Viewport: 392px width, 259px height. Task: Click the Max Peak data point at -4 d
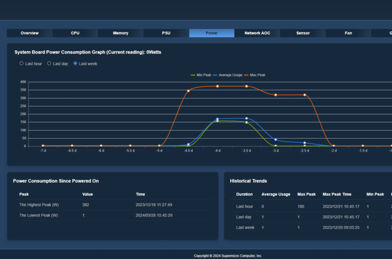pyautogui.click(x=218, y=86)
